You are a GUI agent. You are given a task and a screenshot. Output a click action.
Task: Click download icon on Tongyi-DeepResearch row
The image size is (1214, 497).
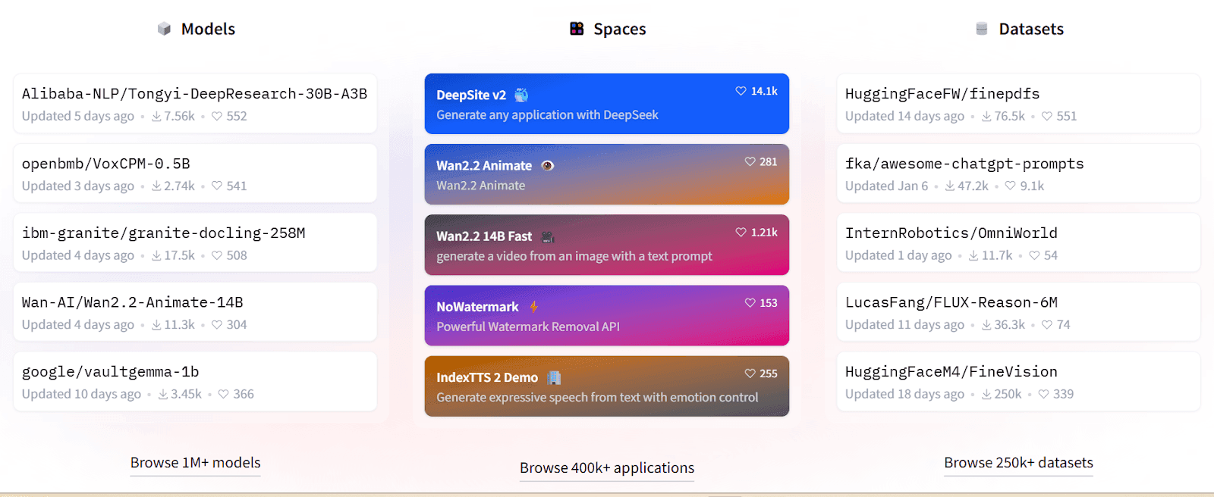(x=156, y=116)
